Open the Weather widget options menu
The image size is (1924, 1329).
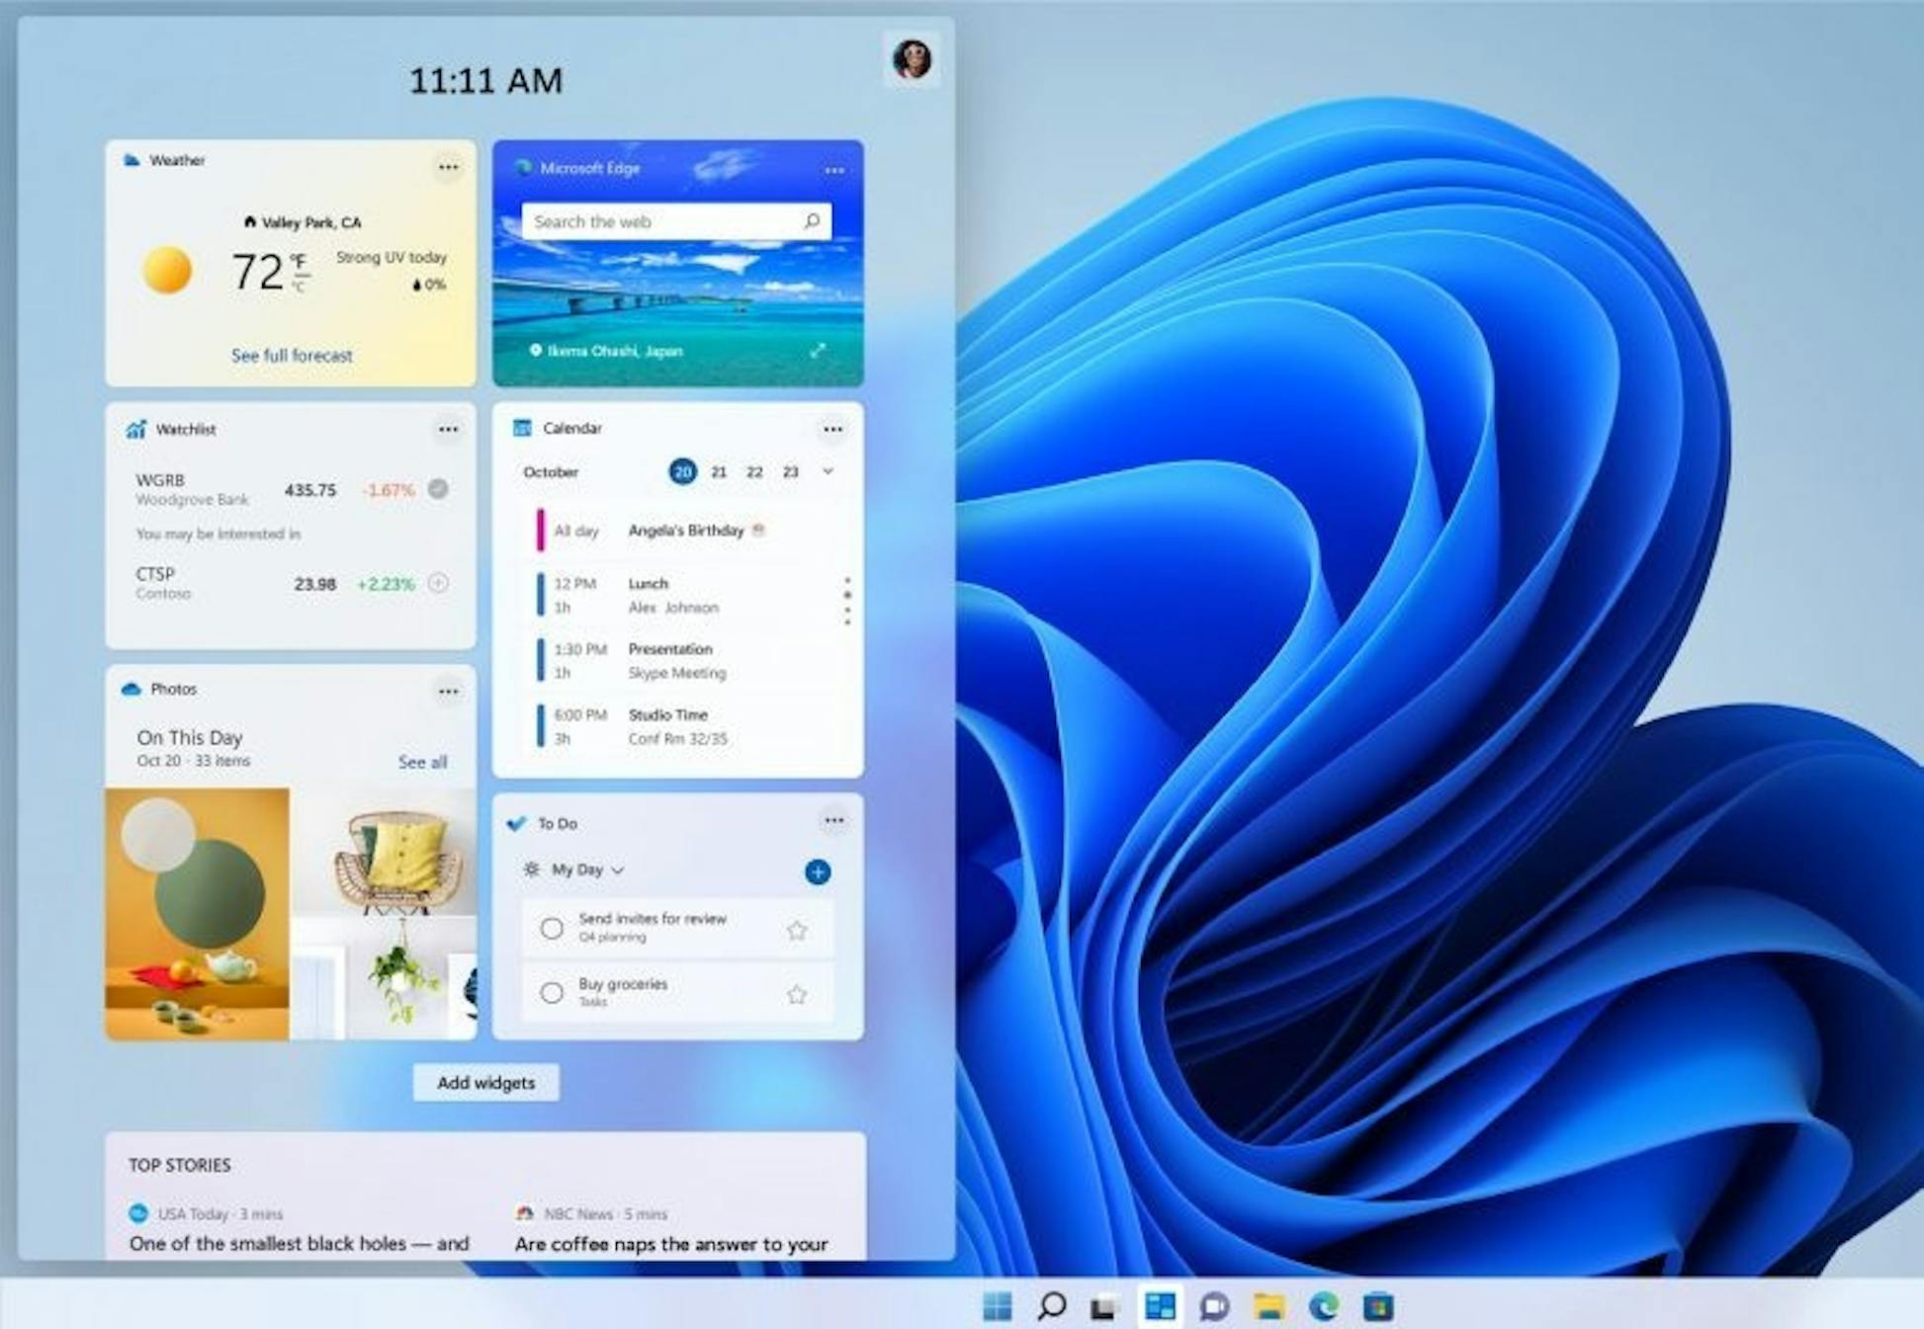coord(448,167)
